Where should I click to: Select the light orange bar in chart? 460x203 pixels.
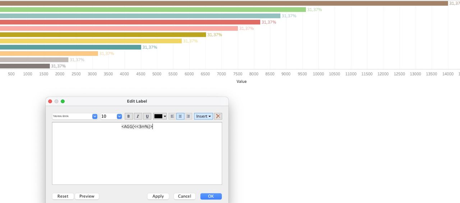point(49,53)
